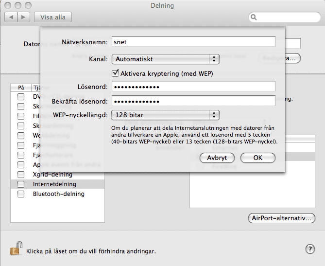Viewport: 325px width, 266px height.
Task: Click the Bekräfta lösenord field
Action: pyautogui.click(x=193, y=101)
